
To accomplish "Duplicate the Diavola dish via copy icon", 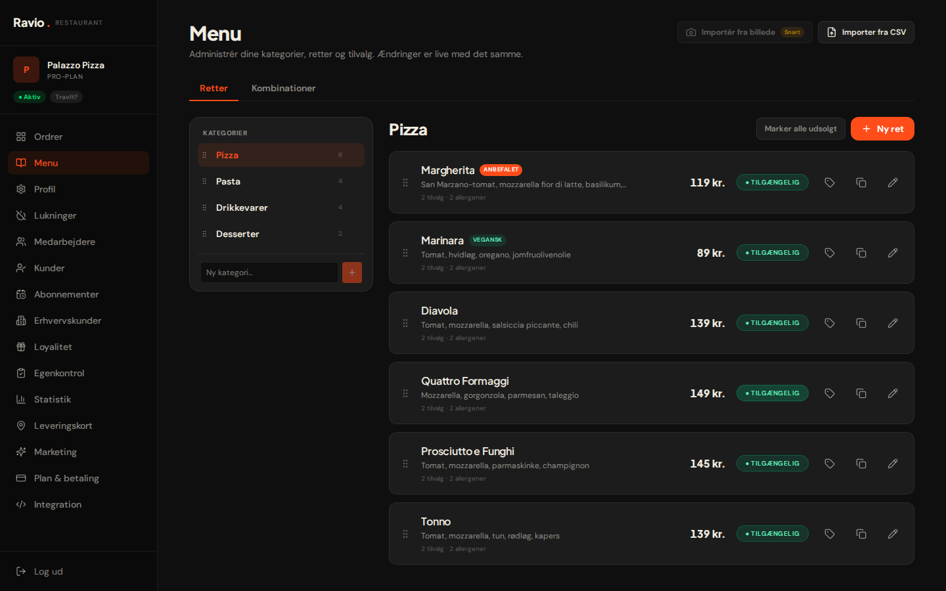I will coord(861,323).
